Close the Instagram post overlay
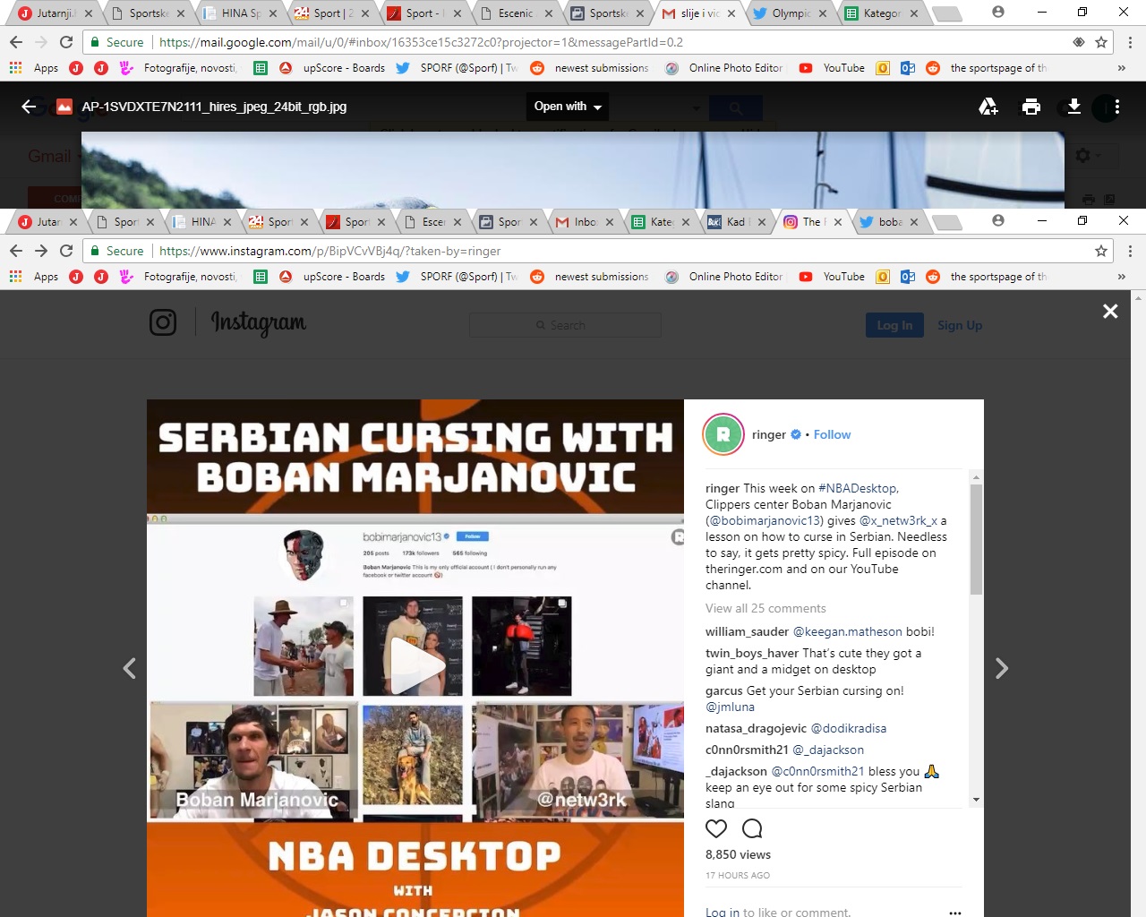The width and height of the screenshot is (1146, 917). tap(1110, 311)
